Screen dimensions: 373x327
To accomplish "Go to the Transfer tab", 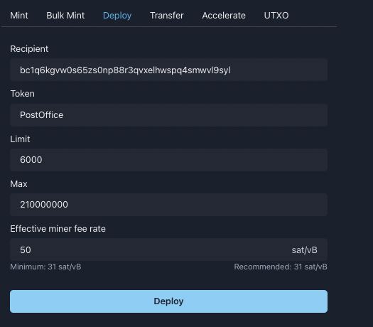I will (x=167, y=16).
